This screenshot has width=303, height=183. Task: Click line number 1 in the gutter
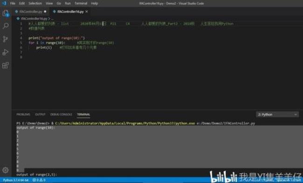21,24
